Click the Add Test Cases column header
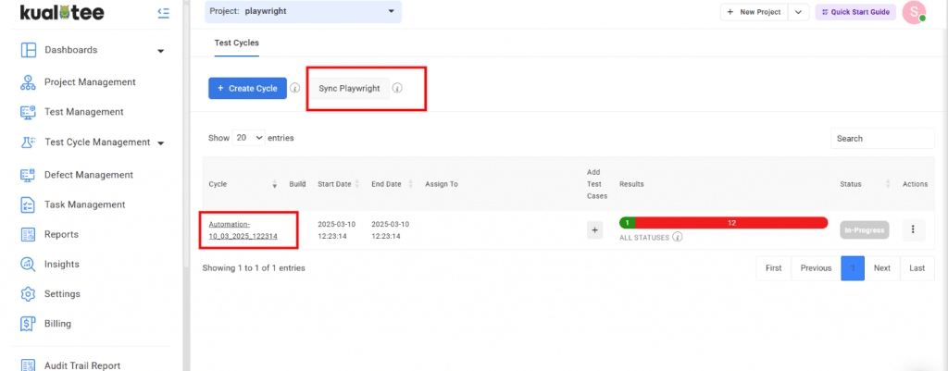Viewport: 948px width, 371px height. click(597, 184)
